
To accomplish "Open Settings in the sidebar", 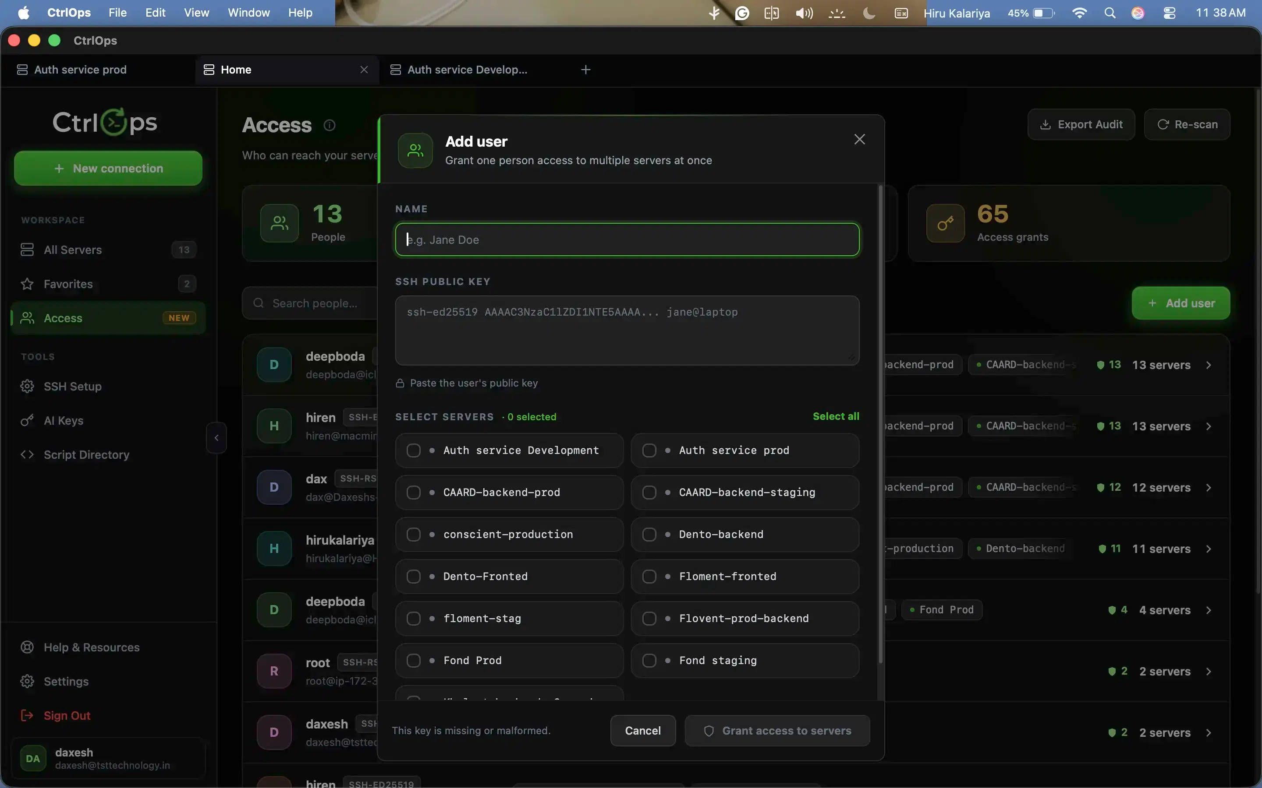I will coord(109,681).
